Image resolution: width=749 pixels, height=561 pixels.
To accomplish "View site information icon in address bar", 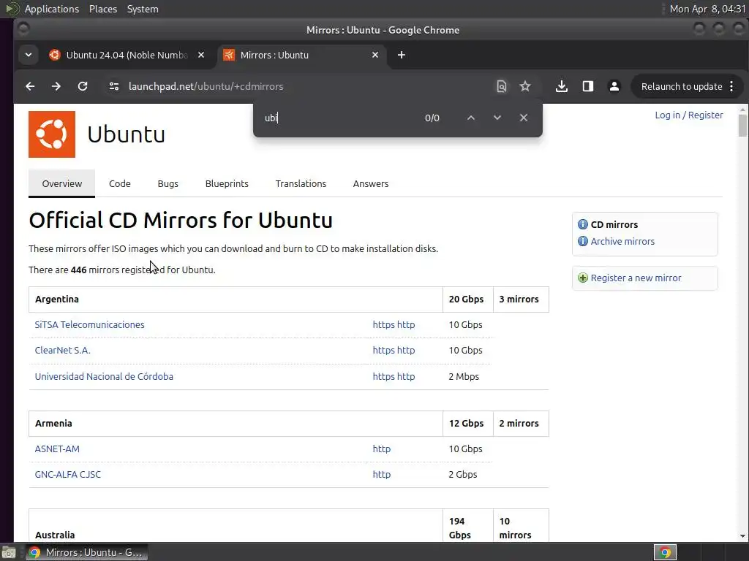I will pos(113,86).
